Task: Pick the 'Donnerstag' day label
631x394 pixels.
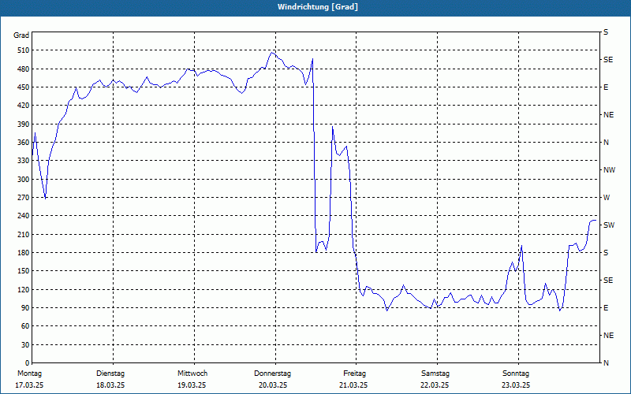Action: coord(272,374)
